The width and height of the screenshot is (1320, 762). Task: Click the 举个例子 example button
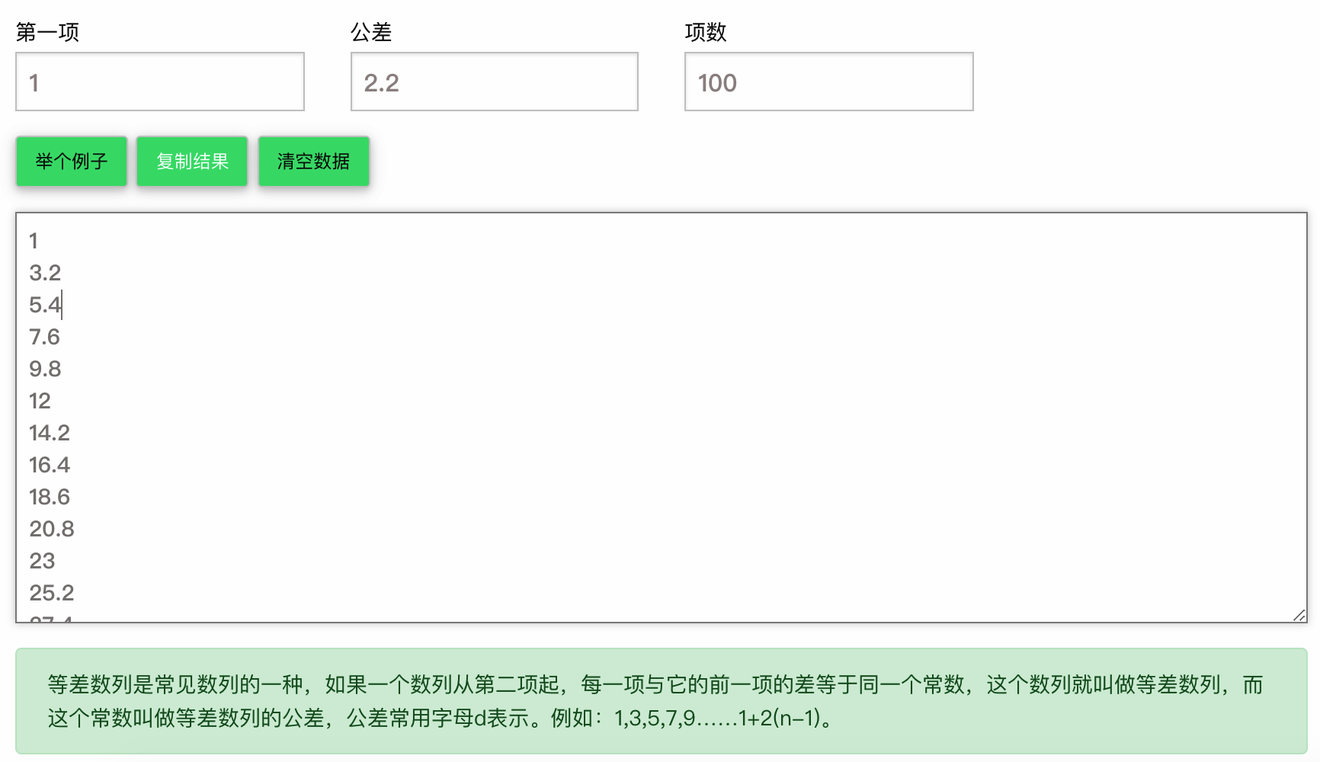pyautogui.click(x=71, y=161)
